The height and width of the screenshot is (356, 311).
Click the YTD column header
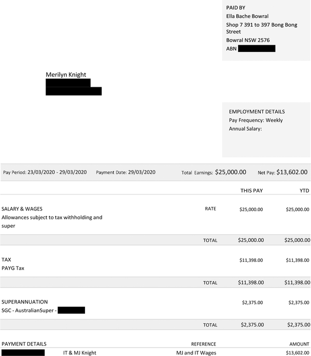[304, 191]
